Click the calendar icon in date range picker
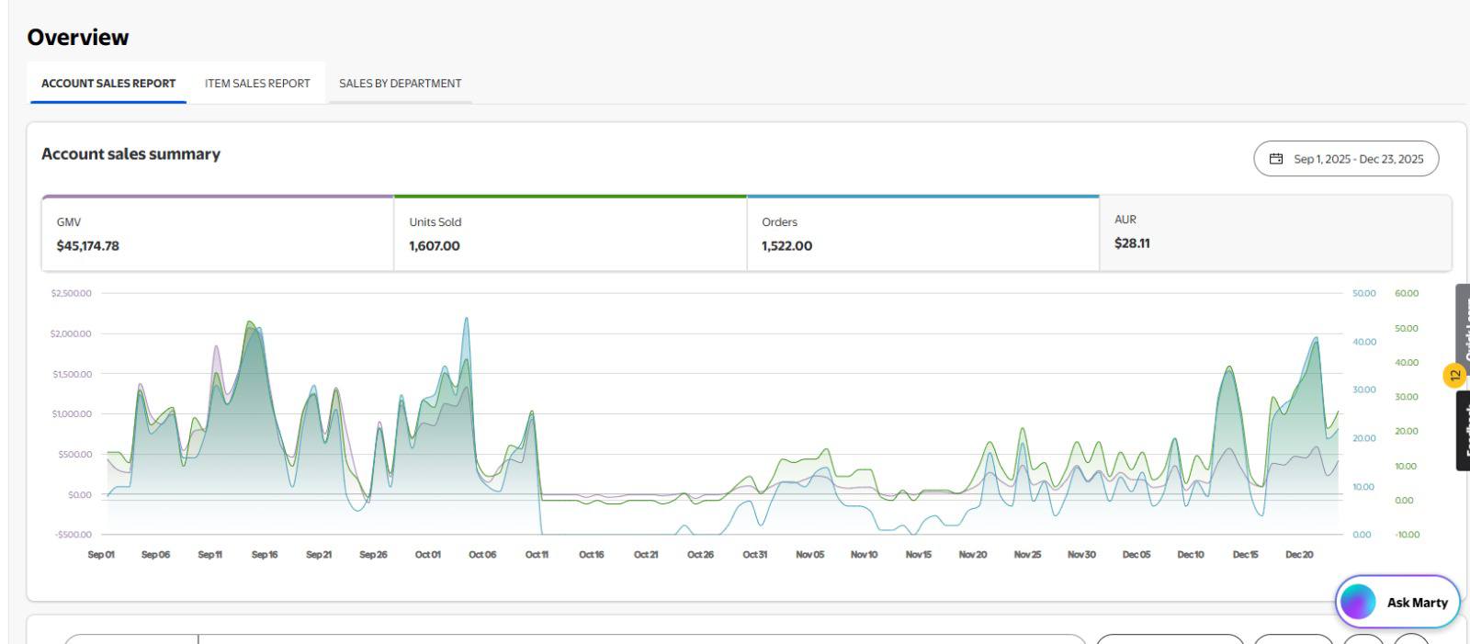 click(x=1275, y=159)
